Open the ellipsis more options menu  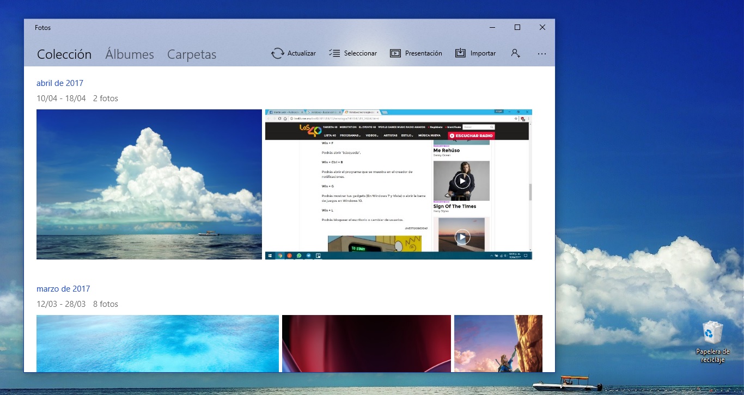[542, 53]
